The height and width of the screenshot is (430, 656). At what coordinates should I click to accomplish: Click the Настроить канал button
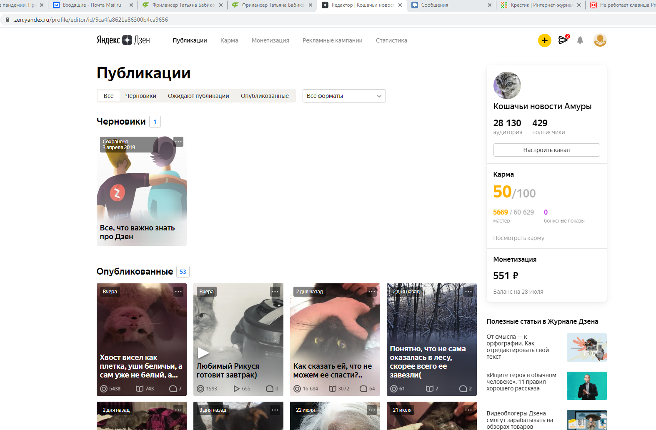[546, 150]
